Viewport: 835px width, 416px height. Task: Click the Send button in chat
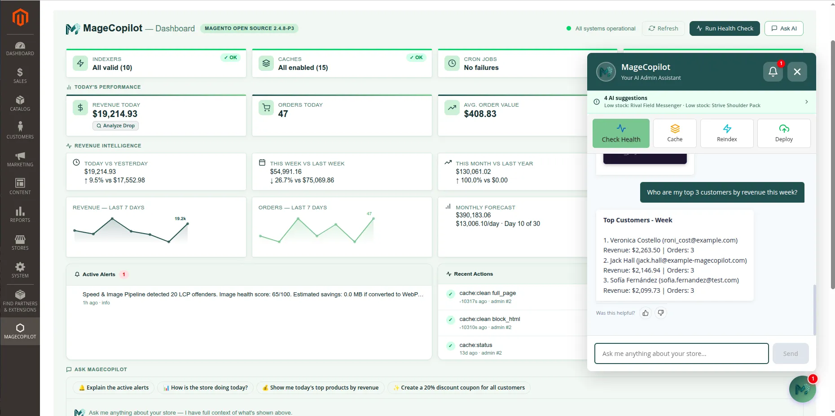coord(791,354)
